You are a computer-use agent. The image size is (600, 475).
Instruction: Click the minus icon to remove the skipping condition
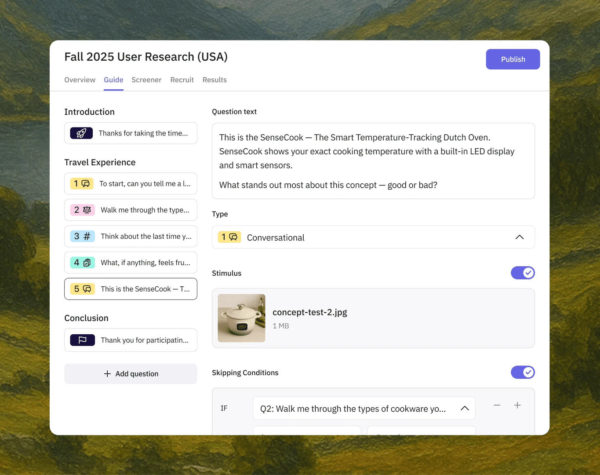pyautogui.click(x=497, y=405)
